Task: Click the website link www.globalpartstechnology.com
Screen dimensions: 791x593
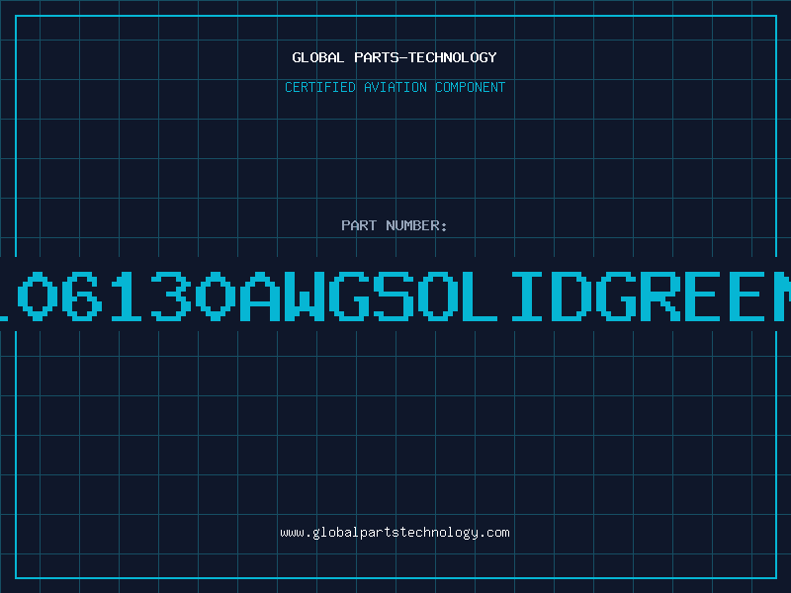Action: click(x=395, y=533)
